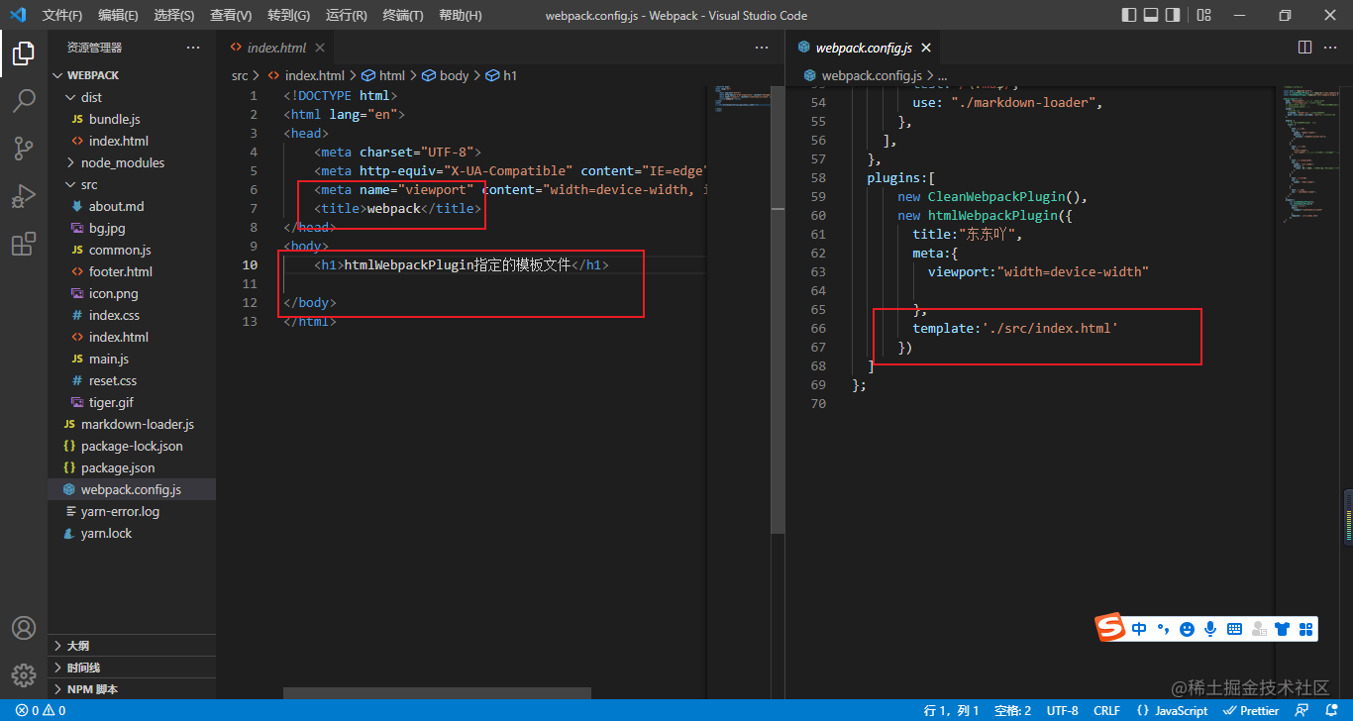Screen dimensions: 1353x721
Task: Click the Prettier status bar item
Action: coord(1252,710)
